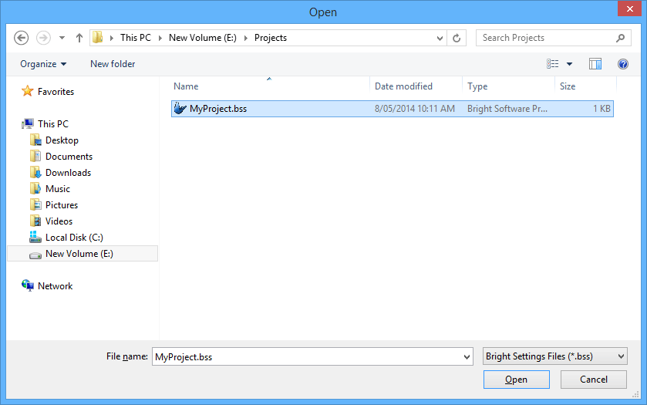Click the Up one level arrow

point(79,38)
